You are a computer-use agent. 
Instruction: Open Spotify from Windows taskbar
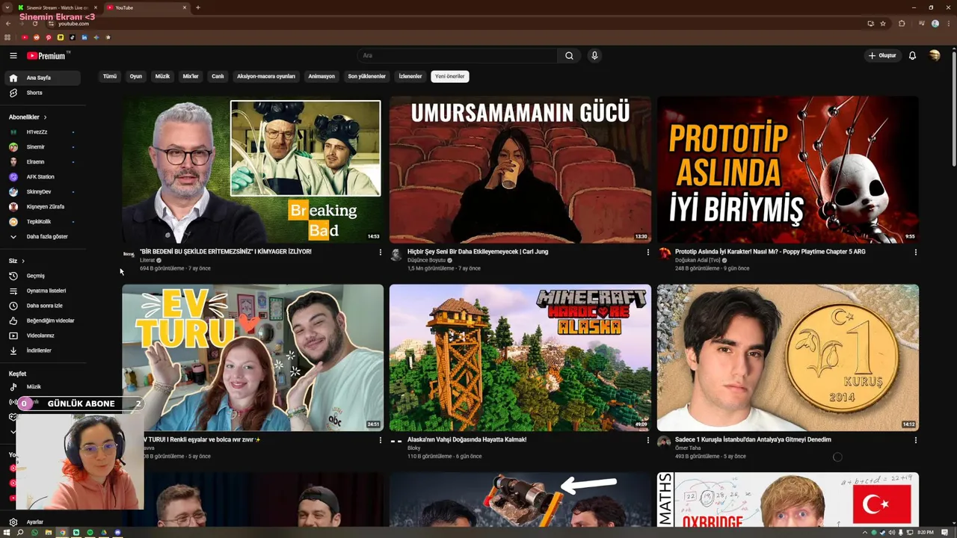tap(89, 532)
